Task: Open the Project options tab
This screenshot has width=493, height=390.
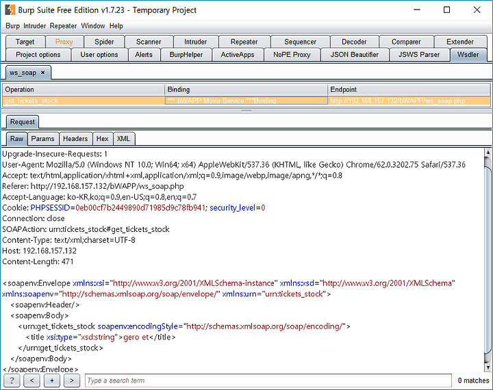Action: tap(38, 55)
